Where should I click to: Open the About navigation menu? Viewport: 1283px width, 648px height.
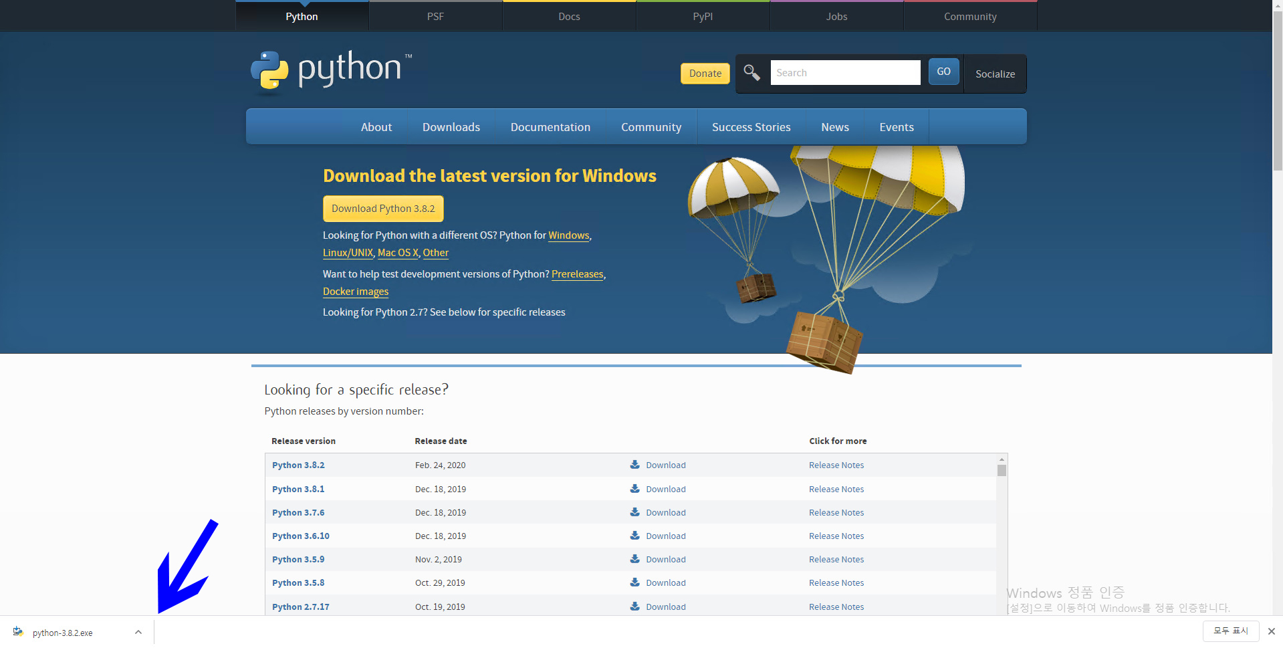click(376, 127)
